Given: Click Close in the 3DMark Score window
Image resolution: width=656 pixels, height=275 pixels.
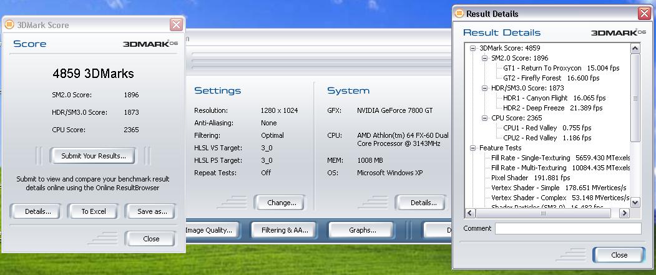Looking at the screenshot, I should [150, 239].
